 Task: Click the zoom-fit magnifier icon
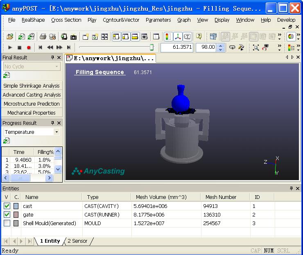click(256, 47)
